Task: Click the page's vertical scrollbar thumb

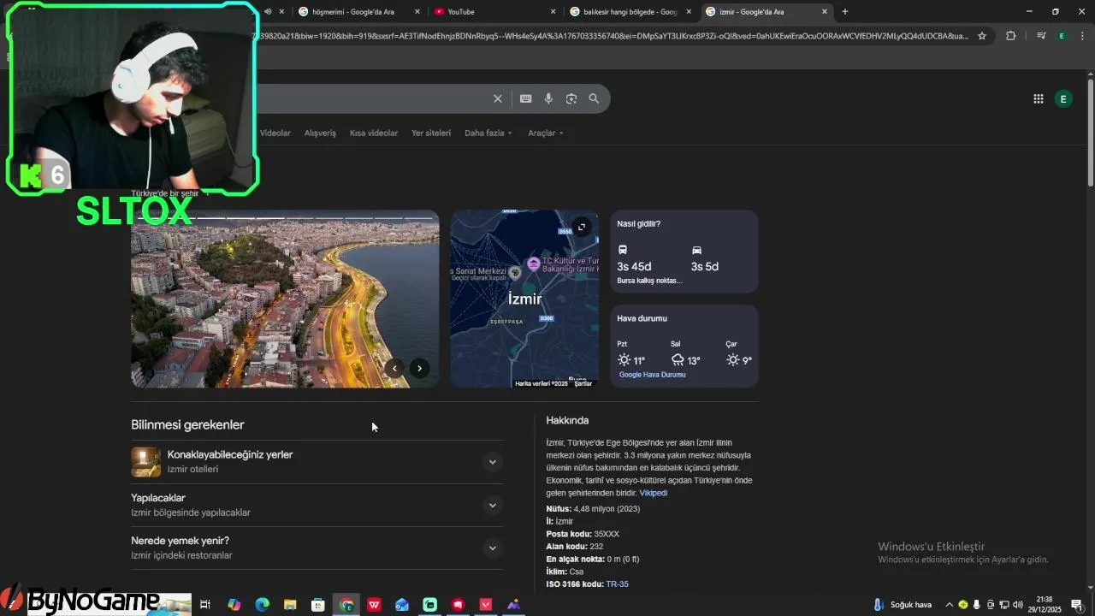Action: click(x=1090, y=133)
